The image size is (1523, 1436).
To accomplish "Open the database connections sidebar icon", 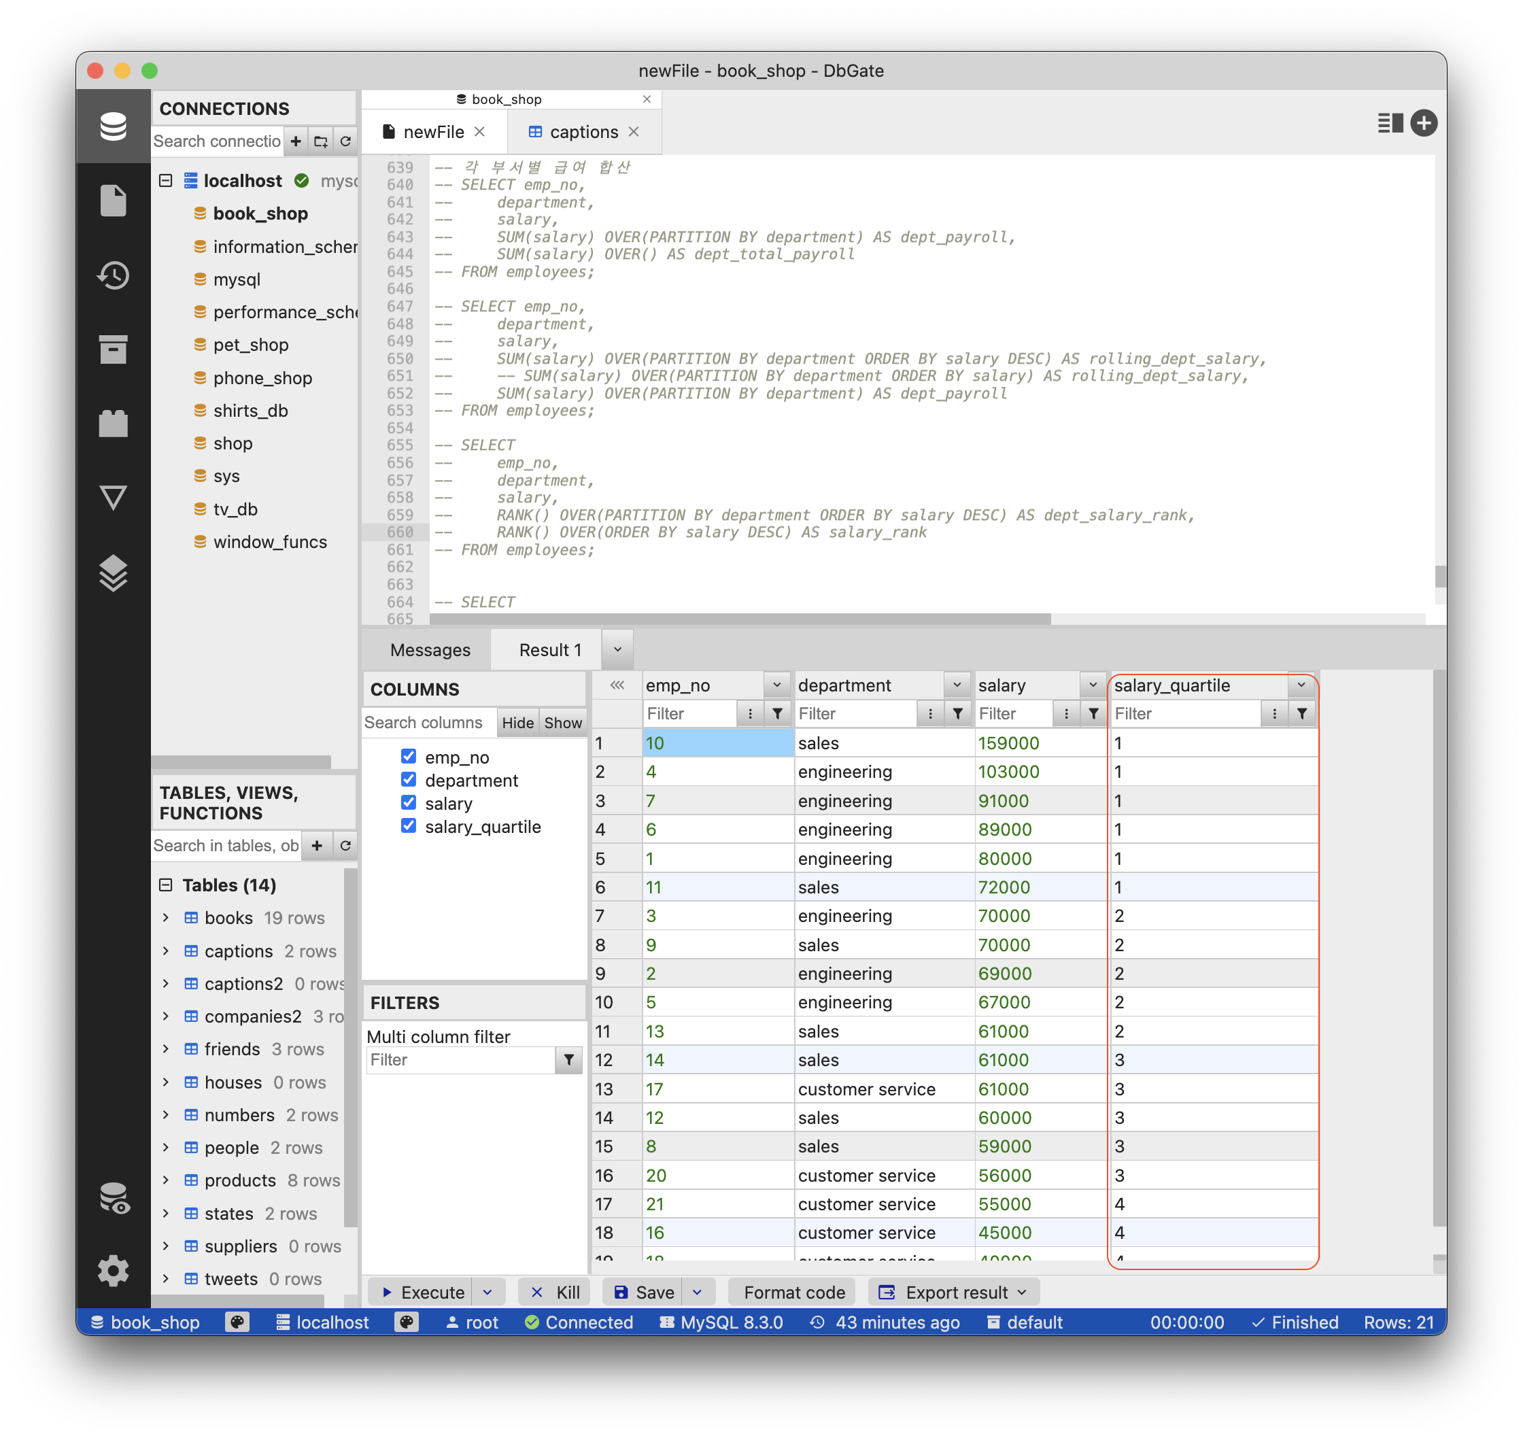I will [113, 126].
